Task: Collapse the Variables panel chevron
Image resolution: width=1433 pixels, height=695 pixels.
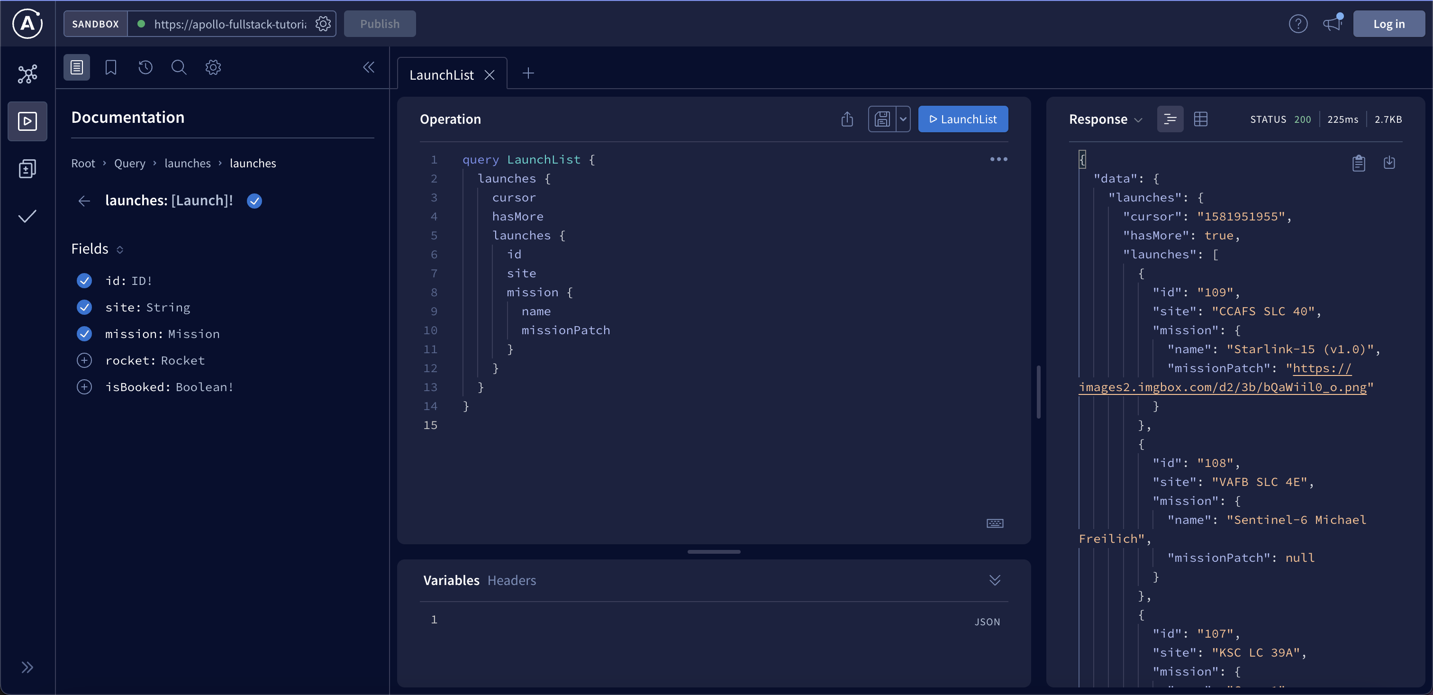Action: click(x=995, y=580)
